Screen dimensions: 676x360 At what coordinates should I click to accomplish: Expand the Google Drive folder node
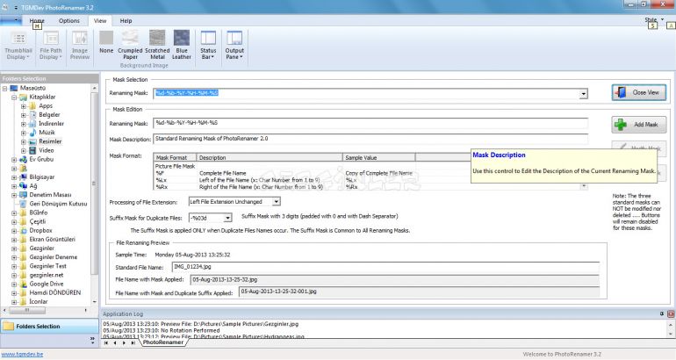14,284
